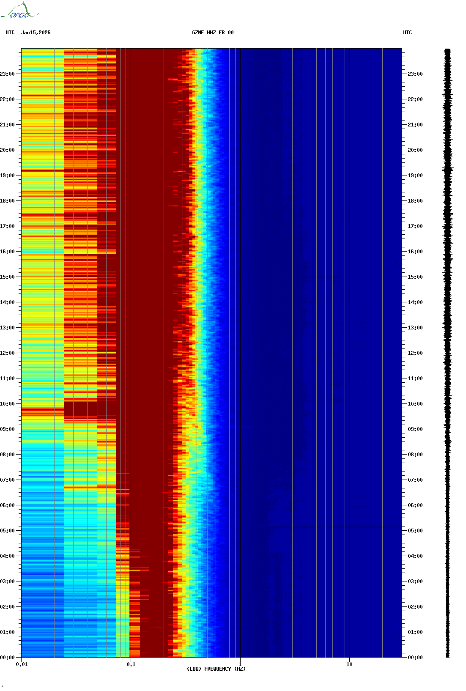Click the right 10:00 time label
This screenshot has width=466, height=691.
pyautogui.click(x=415, y=404)
